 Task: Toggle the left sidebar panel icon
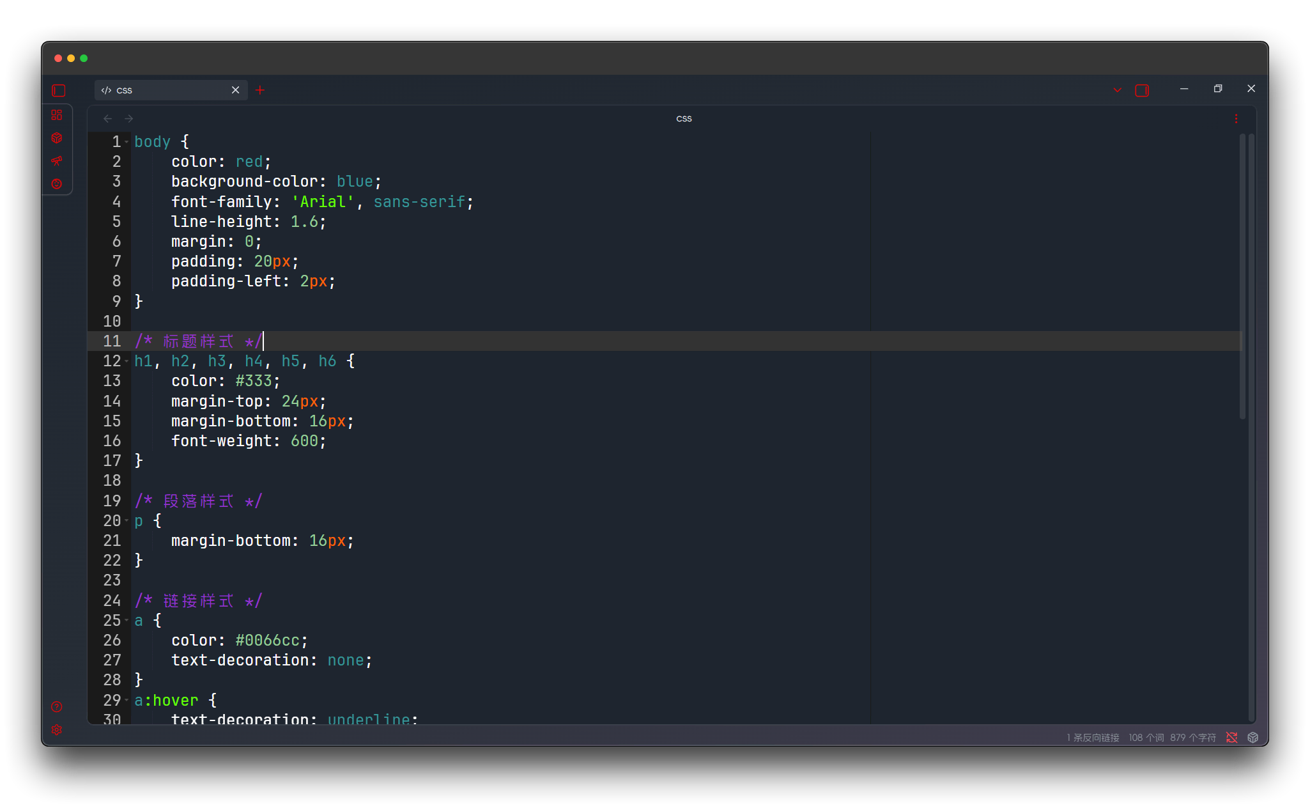(x=59, y=91)
